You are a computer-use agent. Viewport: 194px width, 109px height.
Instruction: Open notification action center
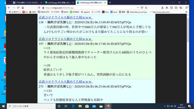tap(190, 106)
